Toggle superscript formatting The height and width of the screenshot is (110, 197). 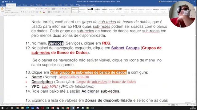click(x=34, y=12)
